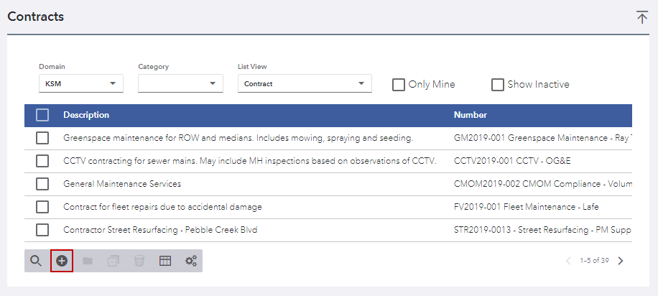Open the grid table view icon

165,261
